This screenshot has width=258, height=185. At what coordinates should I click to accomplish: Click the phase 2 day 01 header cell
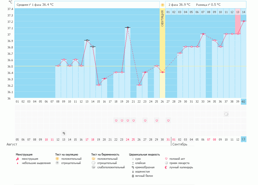[168, 12]
